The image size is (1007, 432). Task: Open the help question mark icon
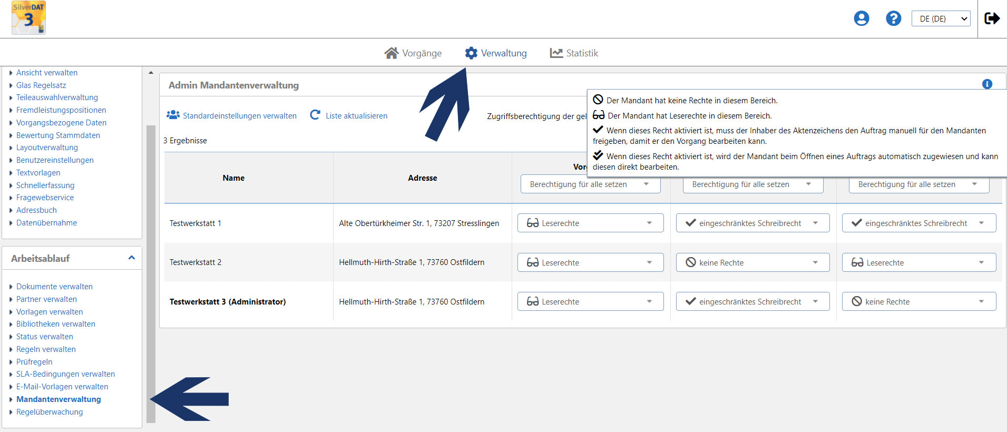pos(894,18)
